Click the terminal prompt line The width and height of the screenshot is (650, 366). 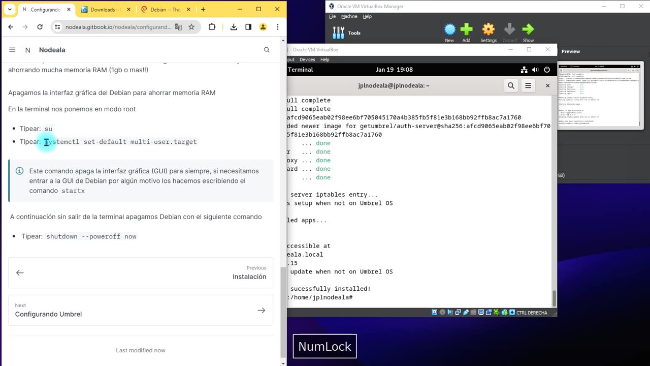click(x=320, y=297)
